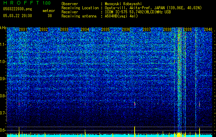Click the 0.8 frequency axis label

[x=3, y=96]
